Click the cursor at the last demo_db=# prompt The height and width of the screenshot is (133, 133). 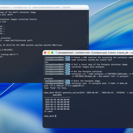[x=56, y=116]
